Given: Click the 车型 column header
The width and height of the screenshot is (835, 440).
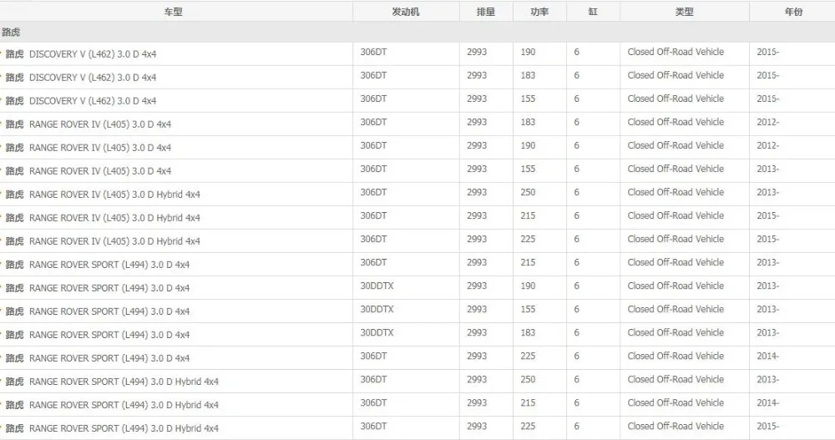Looking at the screenshot, I should (173, 12).
